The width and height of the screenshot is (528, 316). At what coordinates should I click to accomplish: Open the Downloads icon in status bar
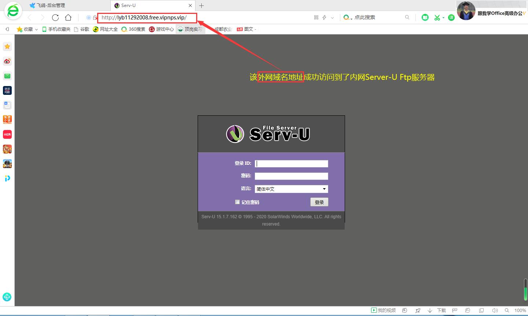coord(438,310)
